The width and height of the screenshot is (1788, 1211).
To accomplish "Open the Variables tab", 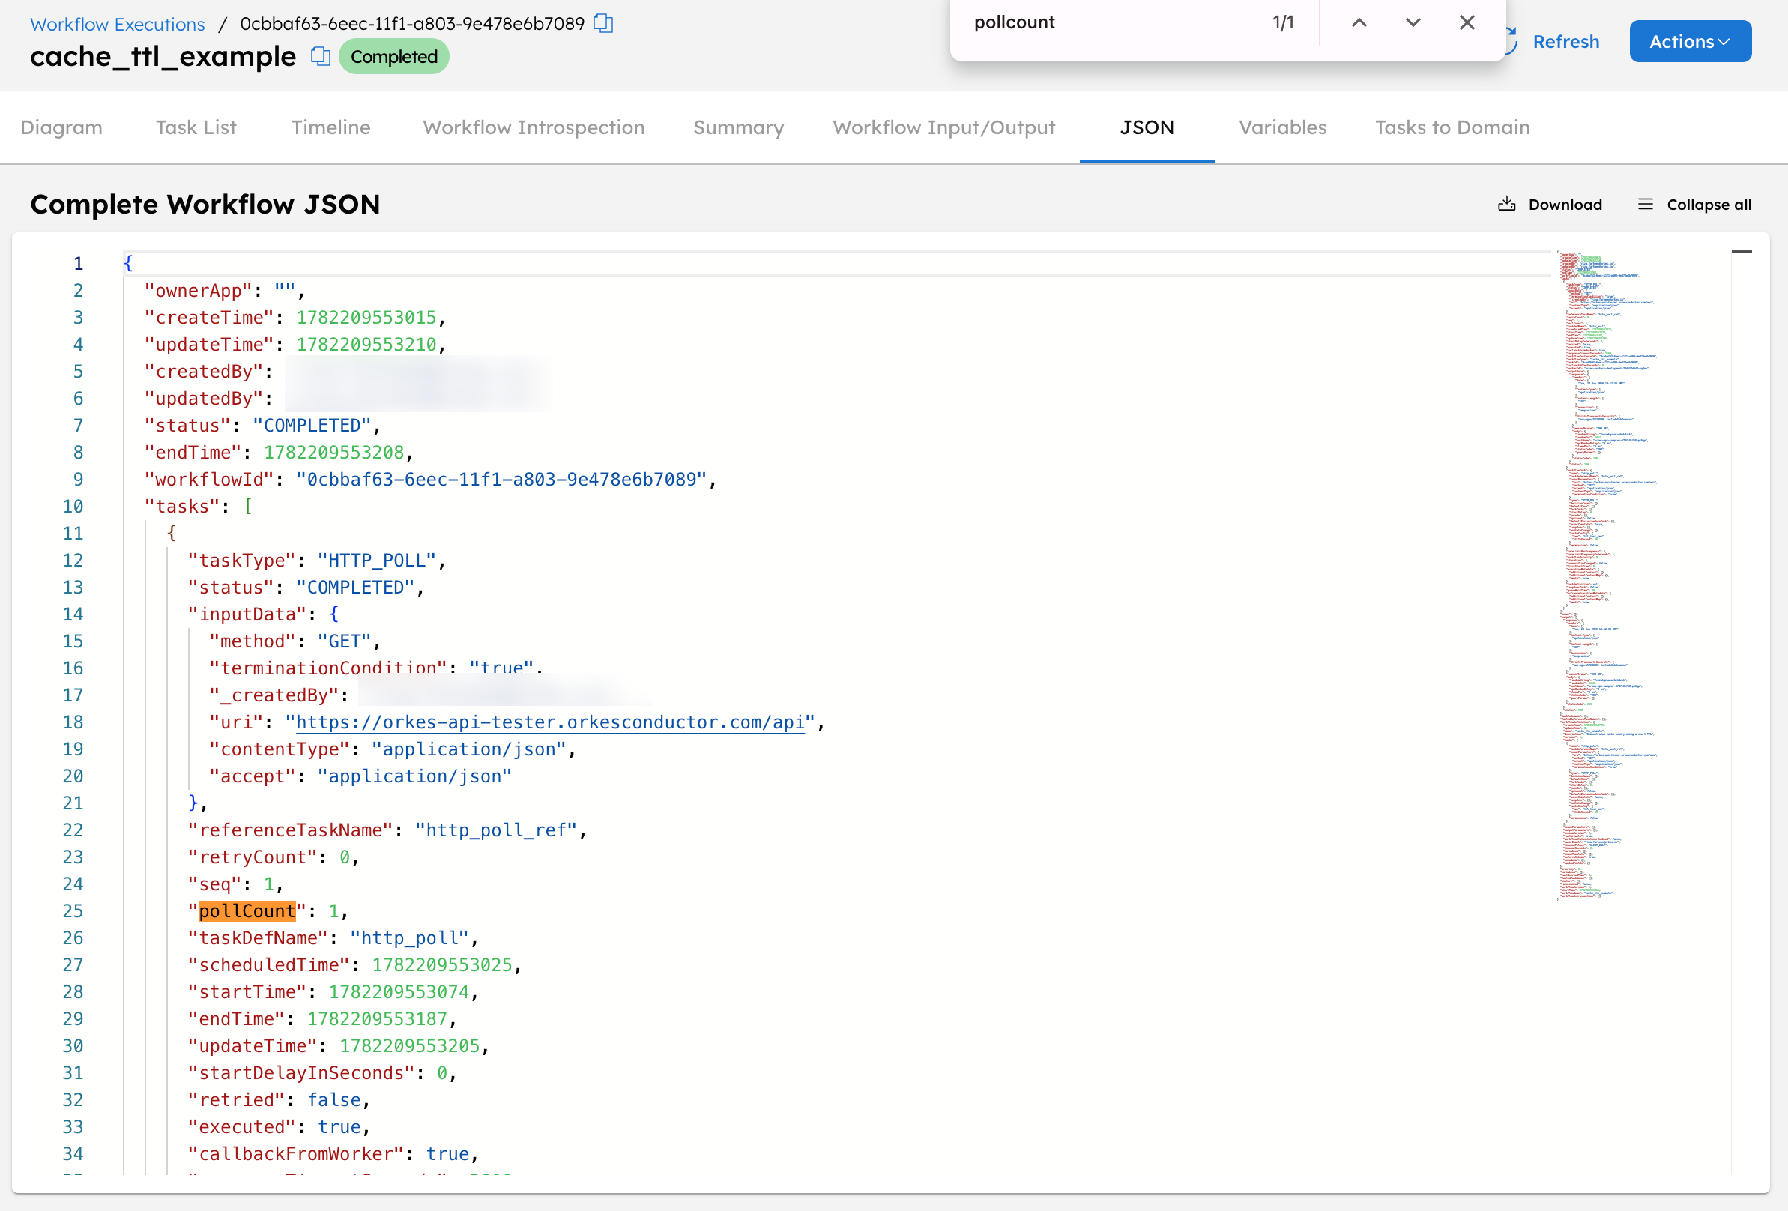I will tap(1282, 127).
